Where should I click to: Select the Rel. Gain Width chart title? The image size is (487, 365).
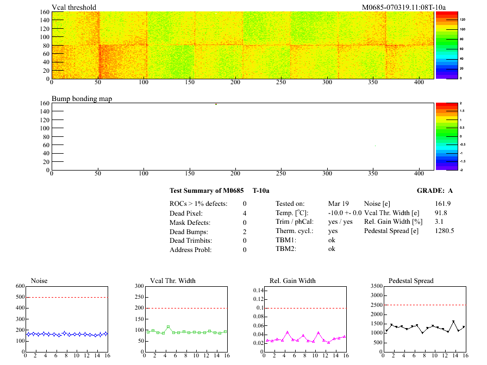[x=292, y=280]
